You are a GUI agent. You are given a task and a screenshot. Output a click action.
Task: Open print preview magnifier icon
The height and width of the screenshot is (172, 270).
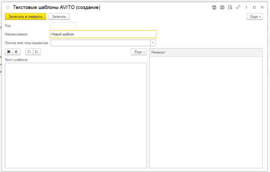click(x=230, y=7)
